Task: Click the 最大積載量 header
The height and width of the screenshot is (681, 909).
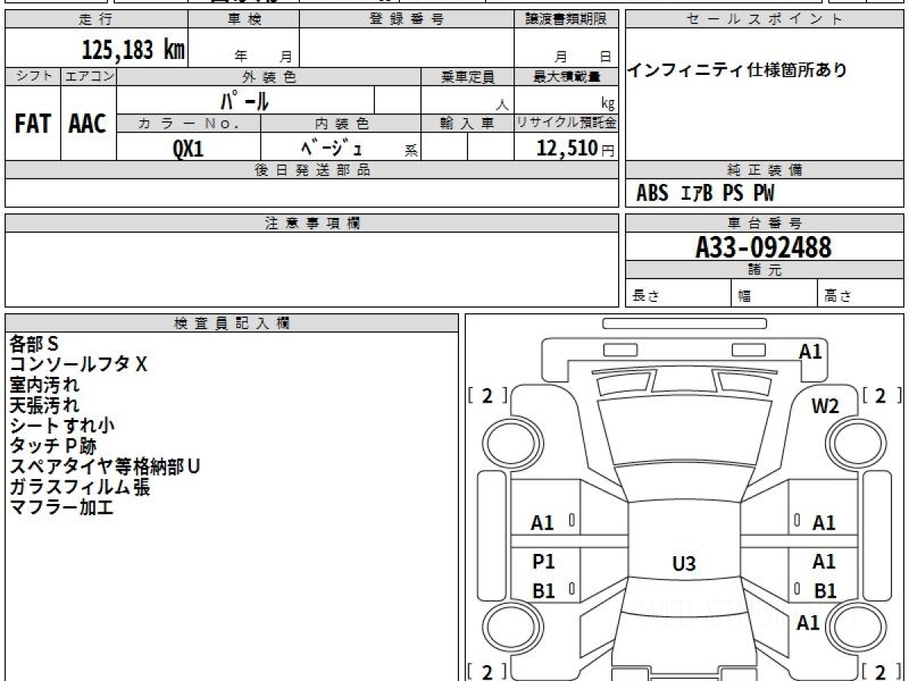Action: tap(567, 76)
